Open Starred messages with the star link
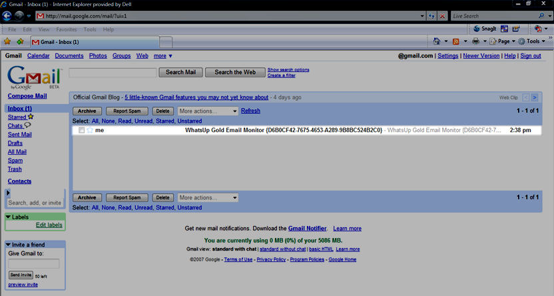 21,117
